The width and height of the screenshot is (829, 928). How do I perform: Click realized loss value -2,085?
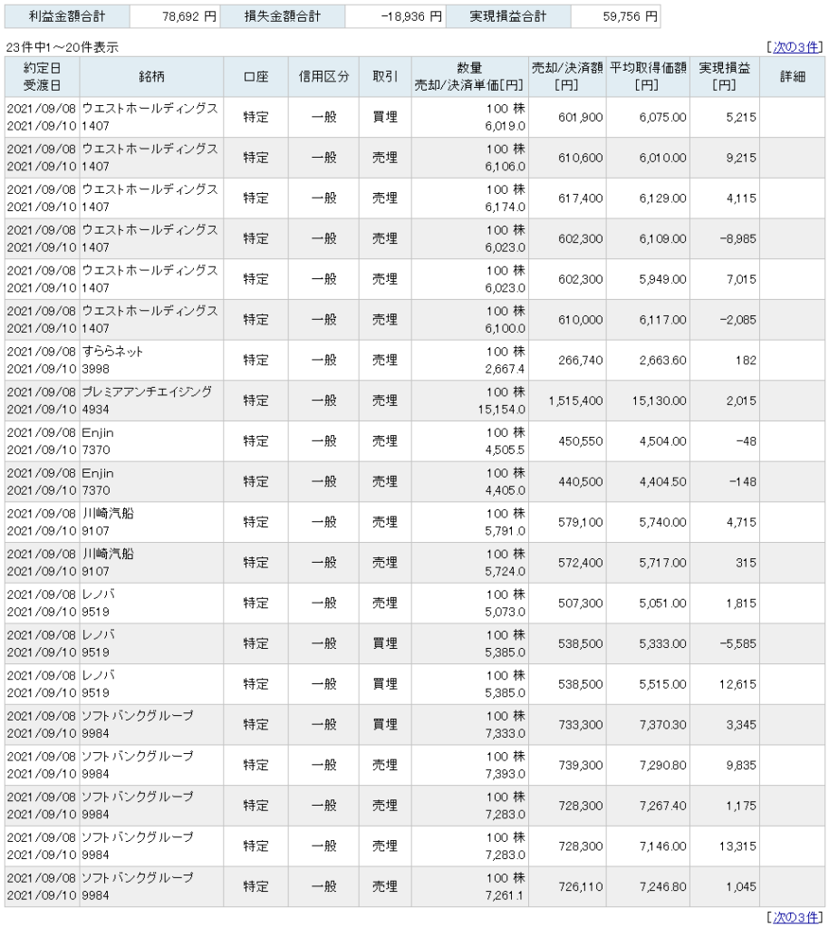[737, 320]
